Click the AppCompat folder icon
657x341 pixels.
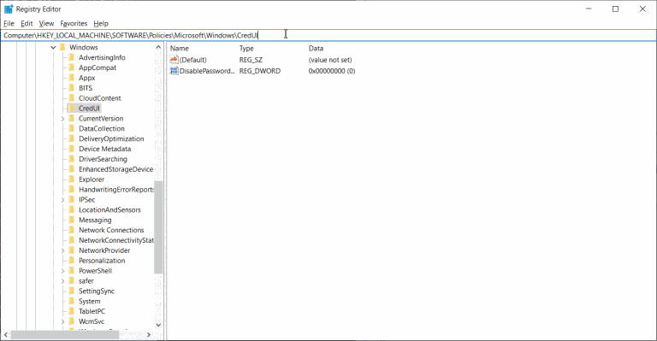coord(72,68)
